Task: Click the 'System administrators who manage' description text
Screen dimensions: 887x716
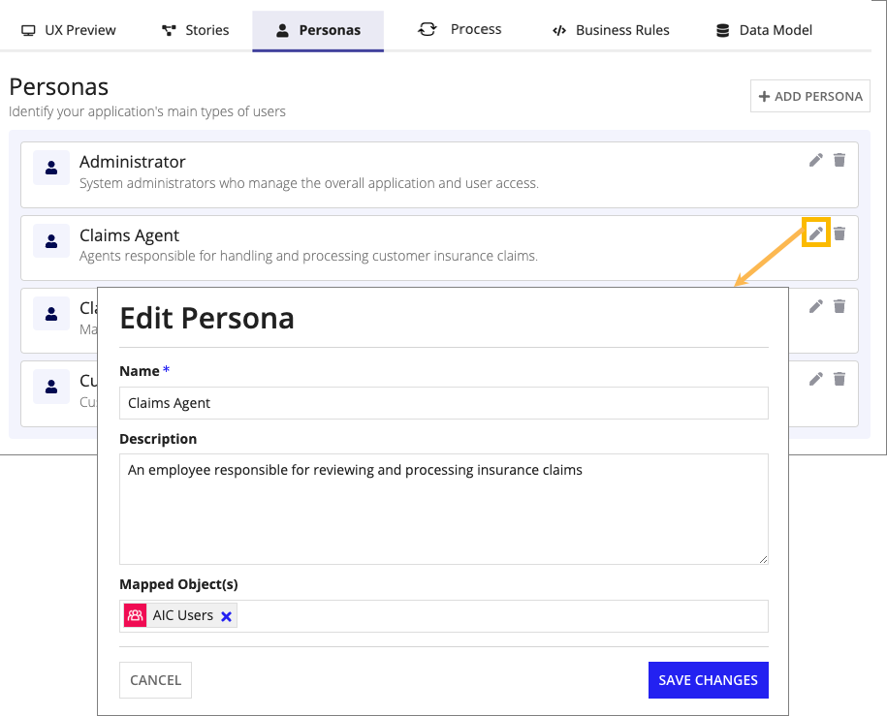Action: [x=309, y=183]
